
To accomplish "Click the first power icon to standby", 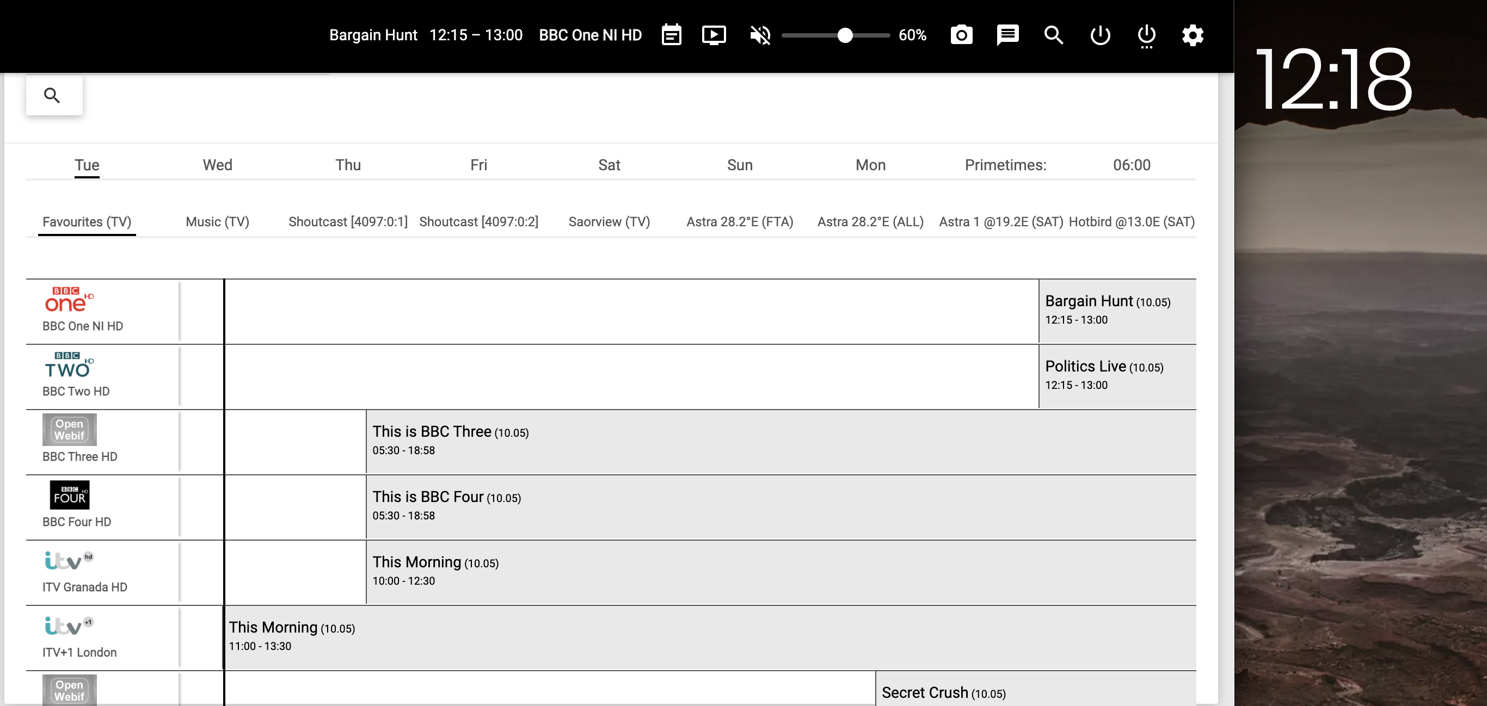I will click(1100, 35).
